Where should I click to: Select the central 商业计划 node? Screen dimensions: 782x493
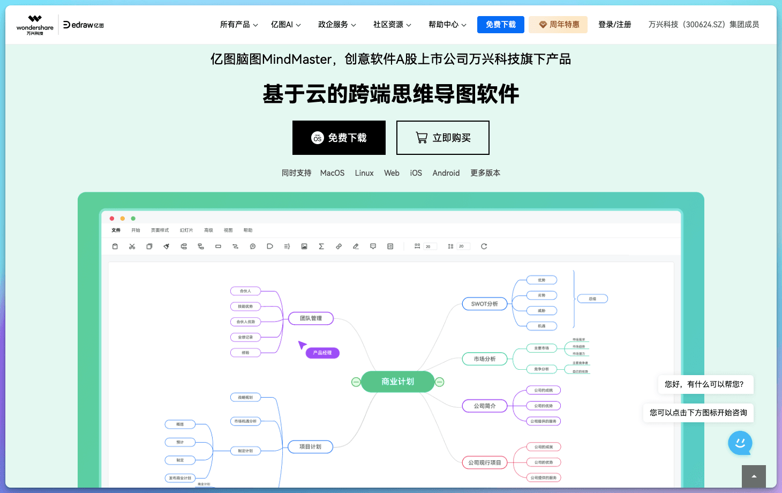tap(397, 382)
